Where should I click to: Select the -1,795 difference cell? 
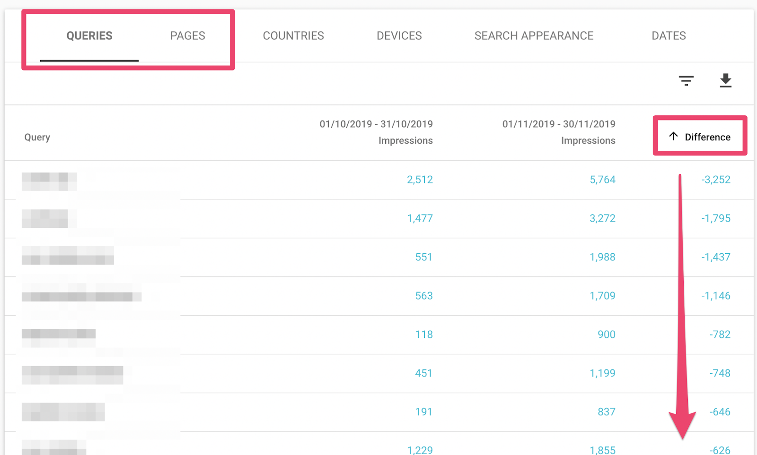[x=716, y=218]
